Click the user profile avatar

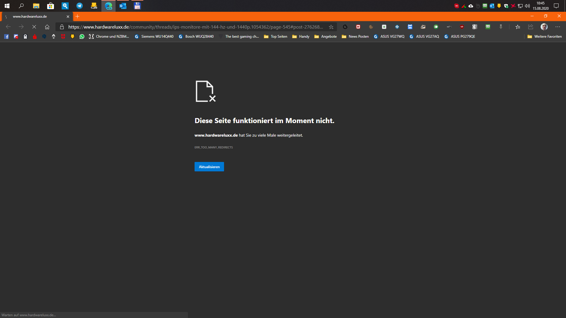[544, 27]
